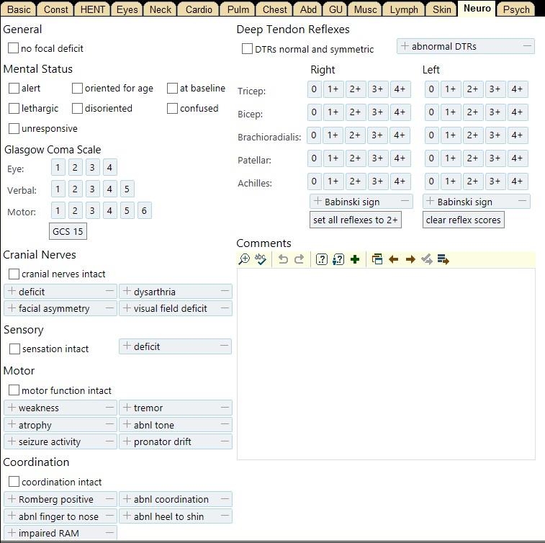545x543 pixels.
Task: Click the redo arrow in Comments toolbar
Action: [299, 259]
